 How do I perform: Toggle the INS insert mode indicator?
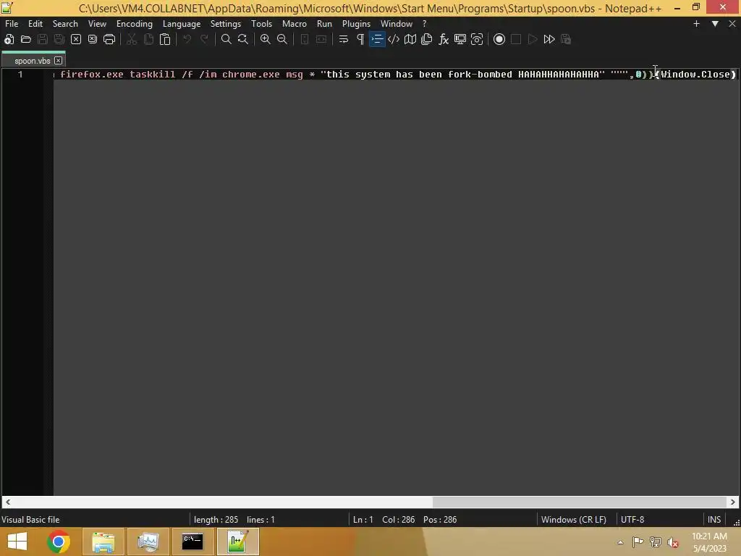pos(714,520)
